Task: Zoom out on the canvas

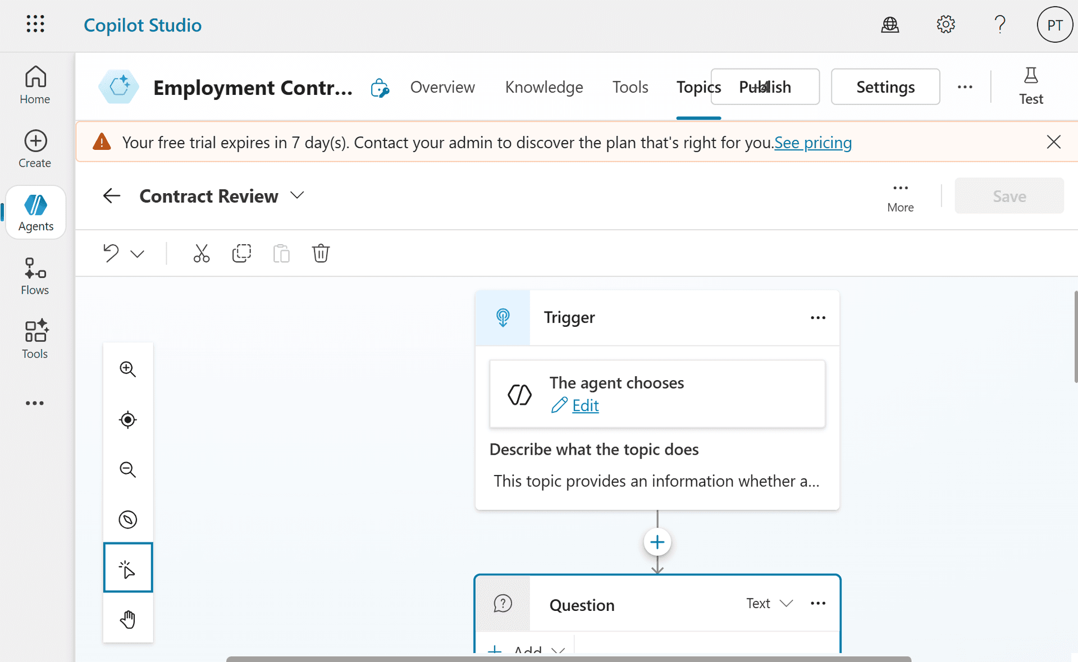Action: click(128, 469)
